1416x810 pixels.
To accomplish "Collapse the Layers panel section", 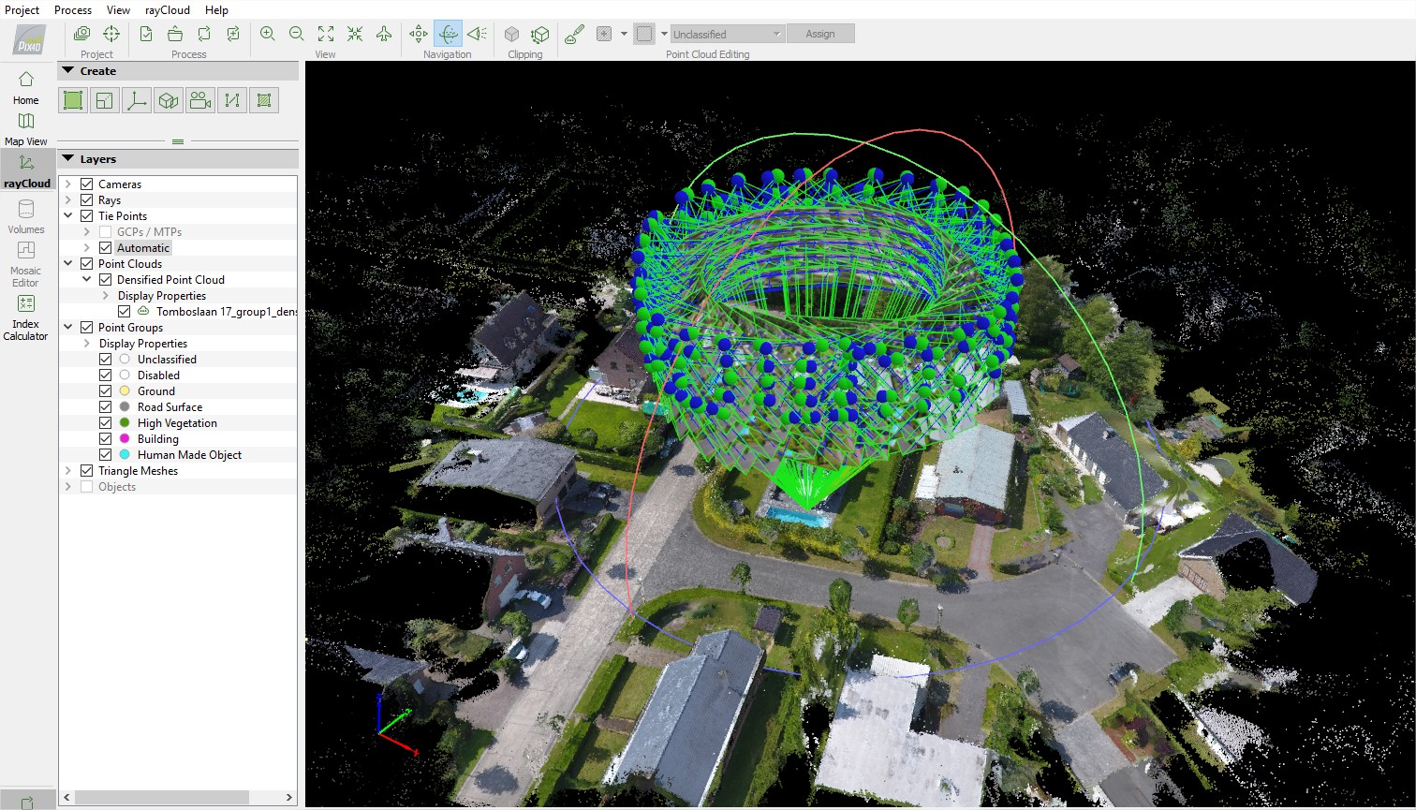I will point(67,159).
